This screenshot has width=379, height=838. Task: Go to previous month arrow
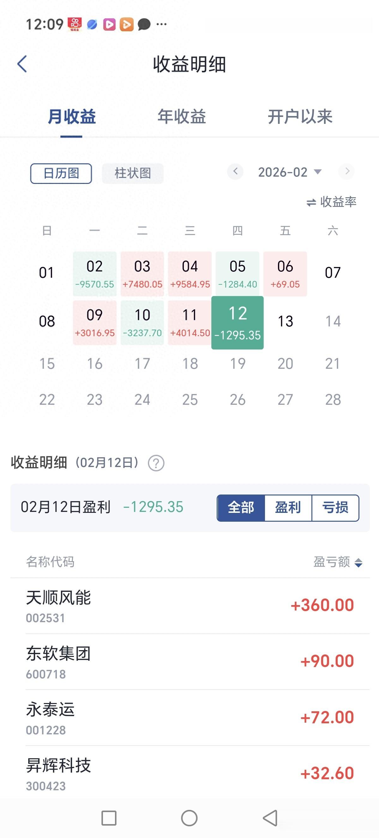(x=235, y=172)
